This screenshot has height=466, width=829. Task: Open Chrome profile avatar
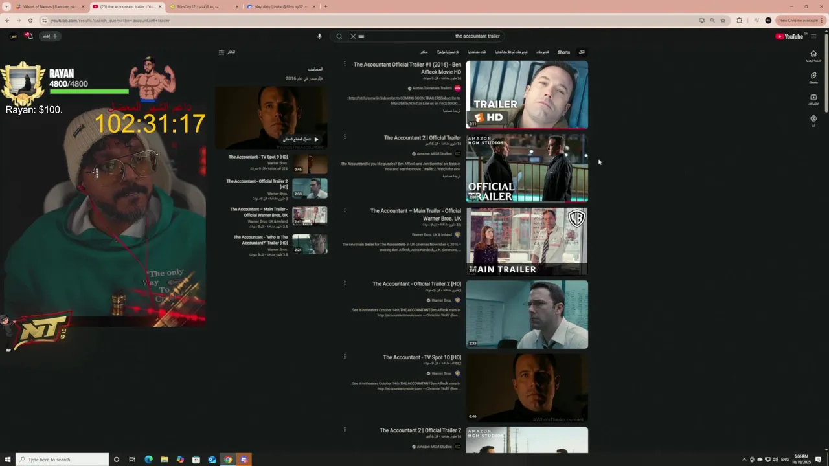[x=768, y=20]
